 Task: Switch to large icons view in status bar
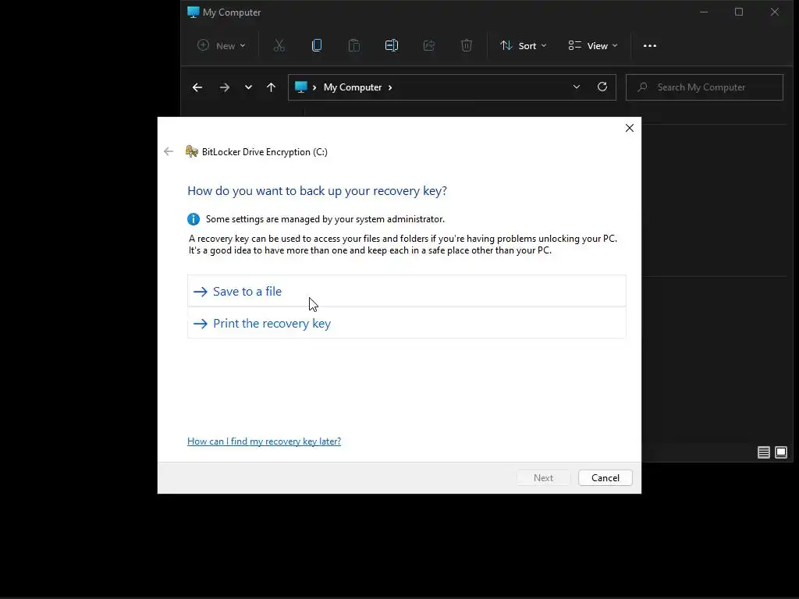[780, 452]
